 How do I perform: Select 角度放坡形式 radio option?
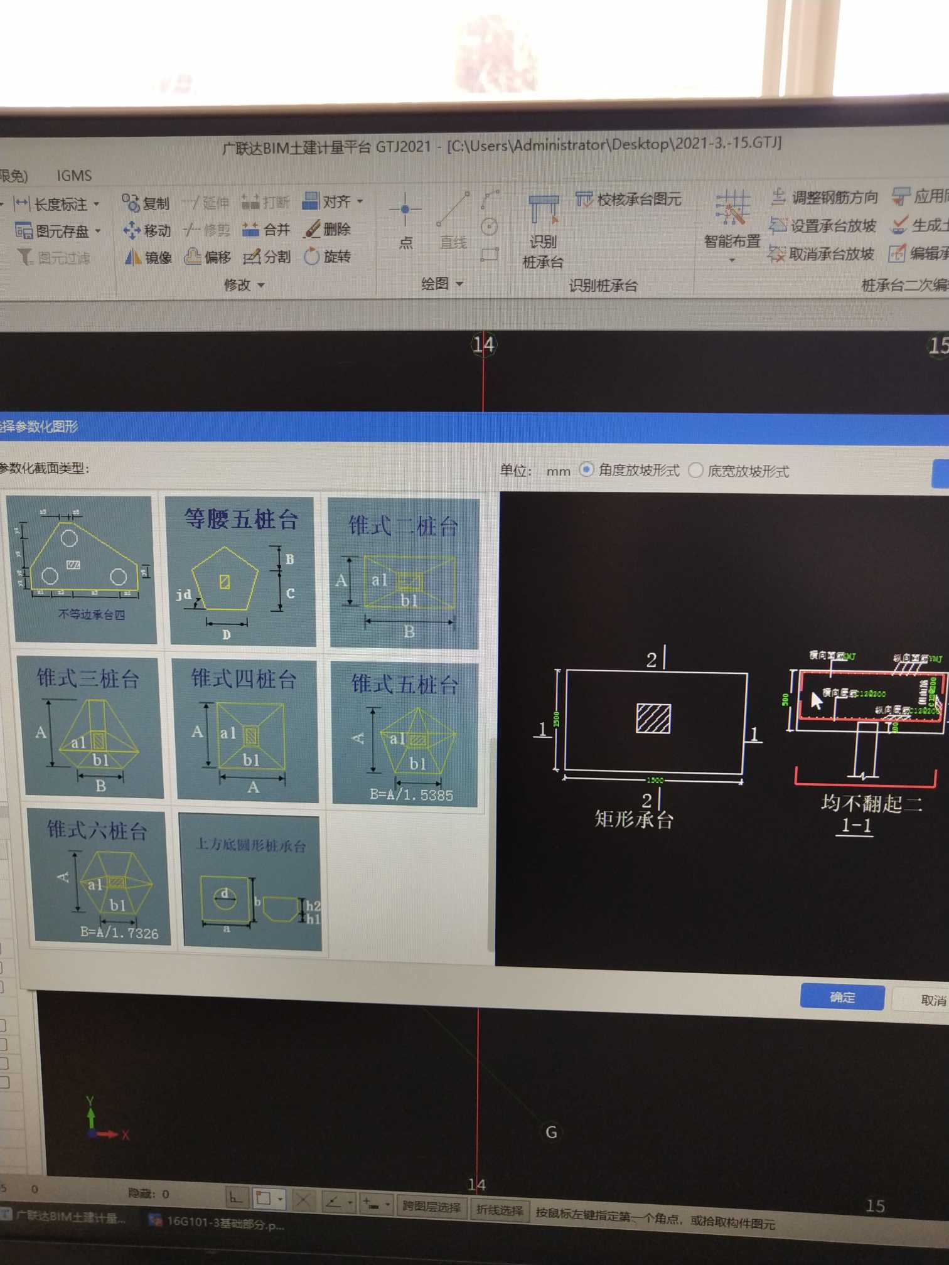tap(630, 470)
